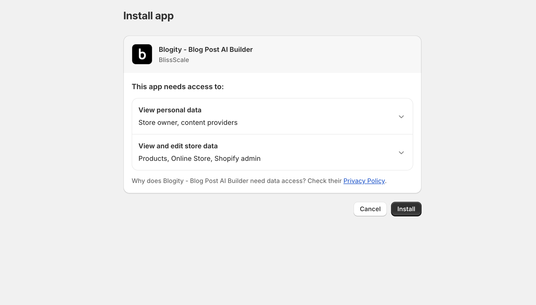Screen dimensions: 536x305
Task: Cancel the app installation
Action: [370, 209]
